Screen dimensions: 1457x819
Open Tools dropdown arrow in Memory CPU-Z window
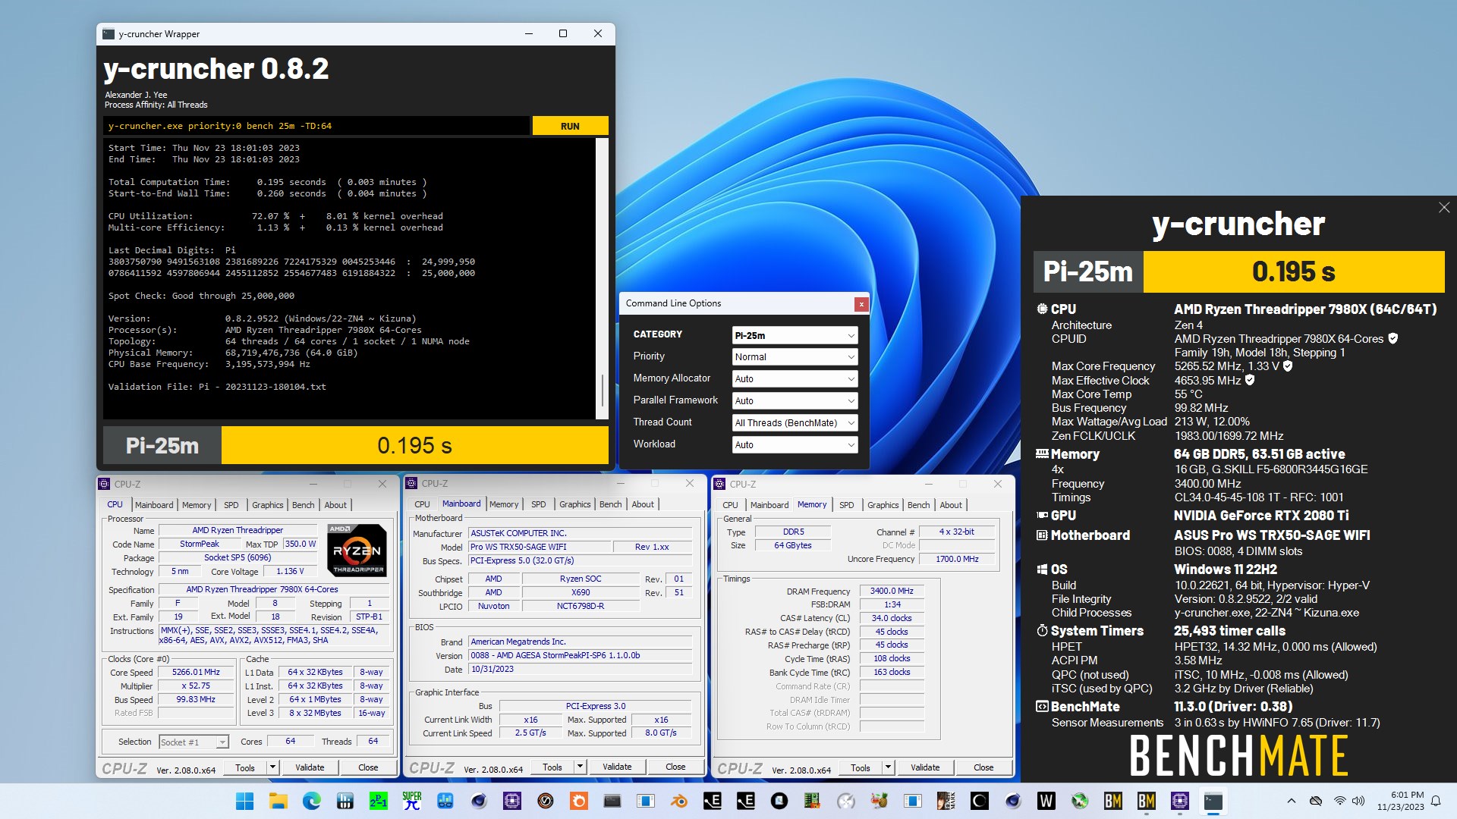coord(888,767)
